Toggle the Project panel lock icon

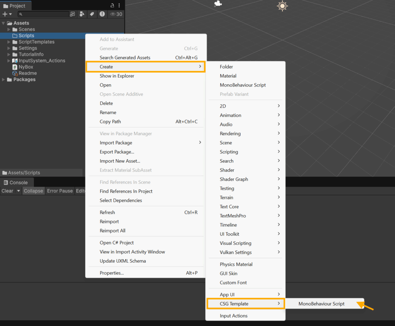pos(112,5)
